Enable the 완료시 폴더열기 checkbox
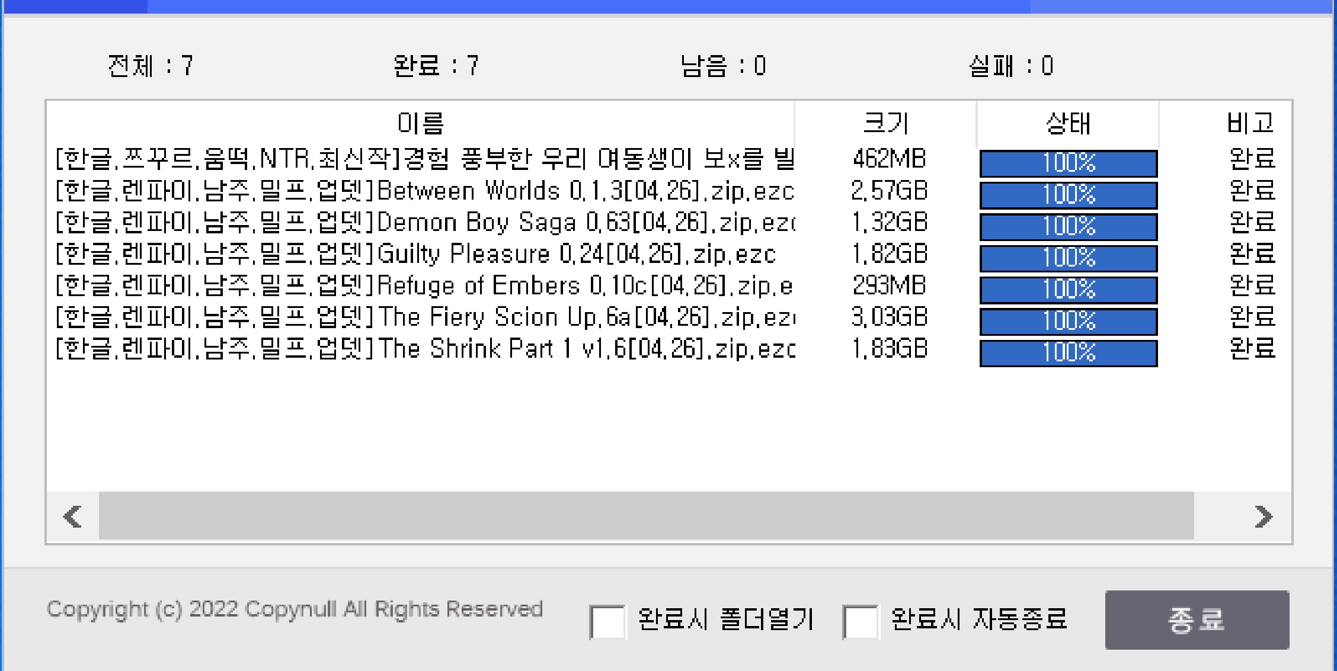The image size is (1337, 671). coord(607,622)
